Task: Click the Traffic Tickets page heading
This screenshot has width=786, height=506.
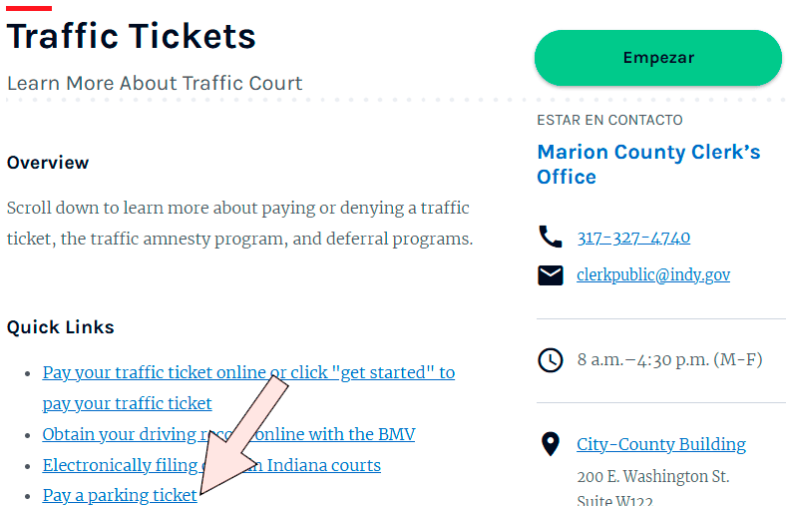Action: coord(132,37)
